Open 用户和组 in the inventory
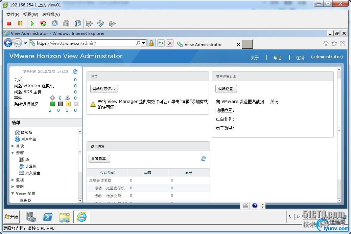This screenshot has height=234, width=351. click(x=25, y=139)
